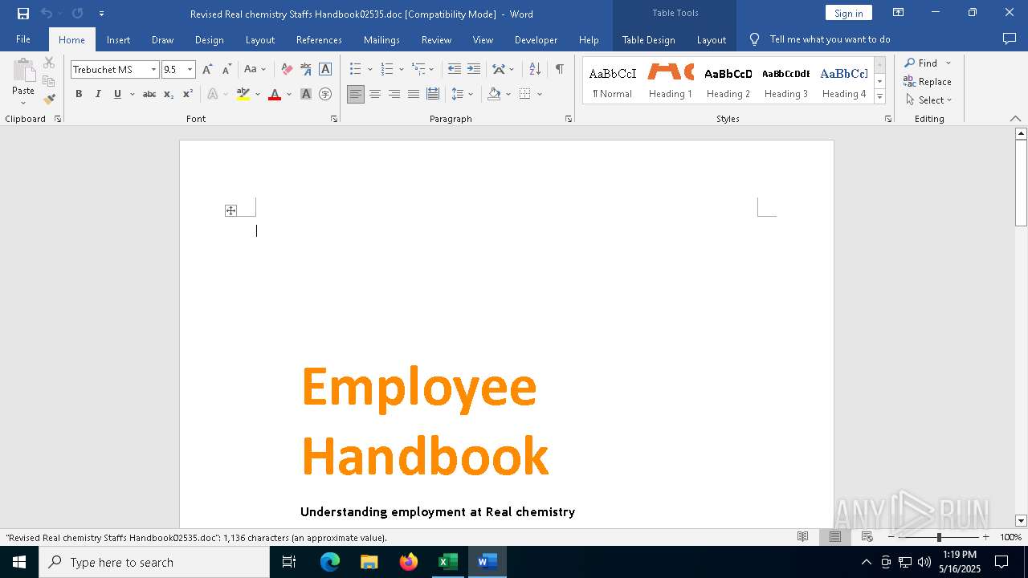Open the Select dropdown in Editing
The width and height of the screenshot is (1028, 578).
coord(928,100)
